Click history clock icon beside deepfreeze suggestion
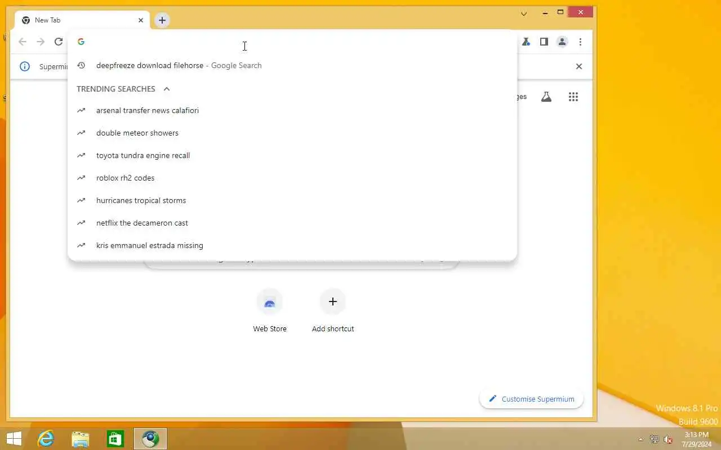This screenshot has height=450, width=721. click(x=81, y=65)
